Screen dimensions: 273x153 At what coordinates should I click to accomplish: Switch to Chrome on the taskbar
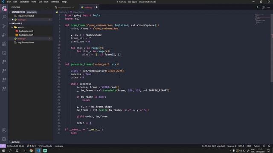(x=31, y=150)
